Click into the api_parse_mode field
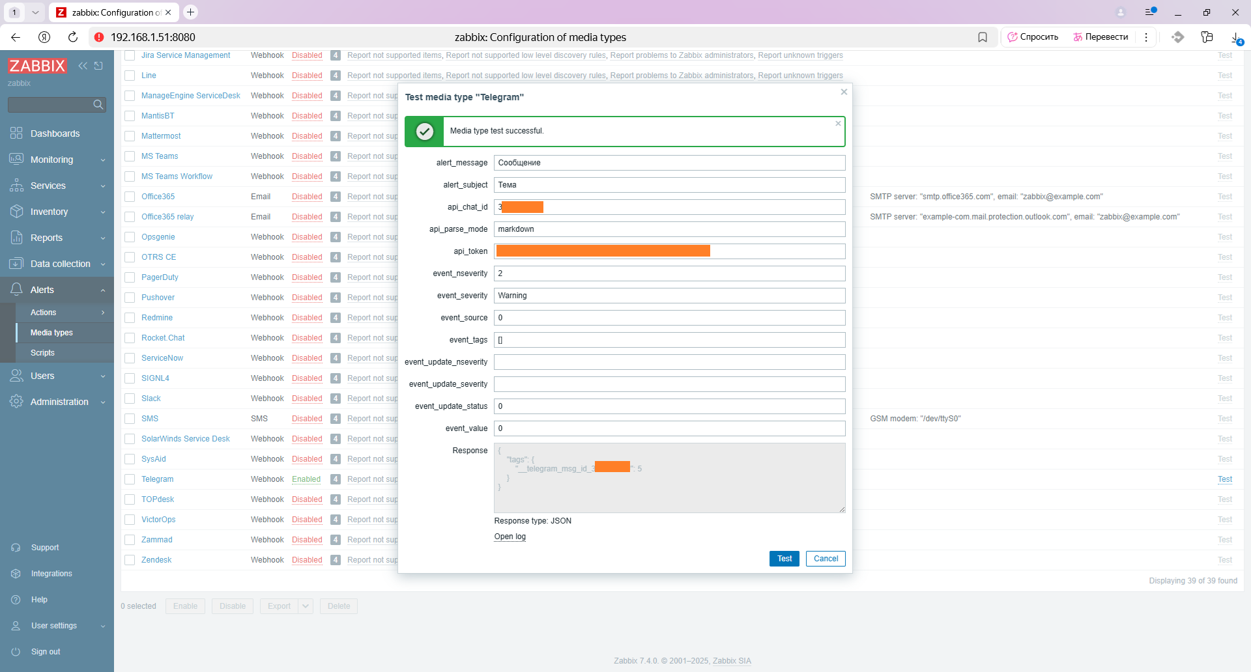Viewport: 1251px width, 672px height. [670, 229]
